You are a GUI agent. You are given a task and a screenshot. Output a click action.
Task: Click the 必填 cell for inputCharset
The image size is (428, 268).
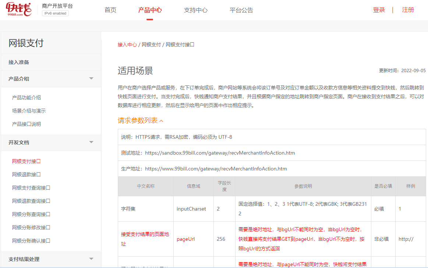[x=383, y=209]
